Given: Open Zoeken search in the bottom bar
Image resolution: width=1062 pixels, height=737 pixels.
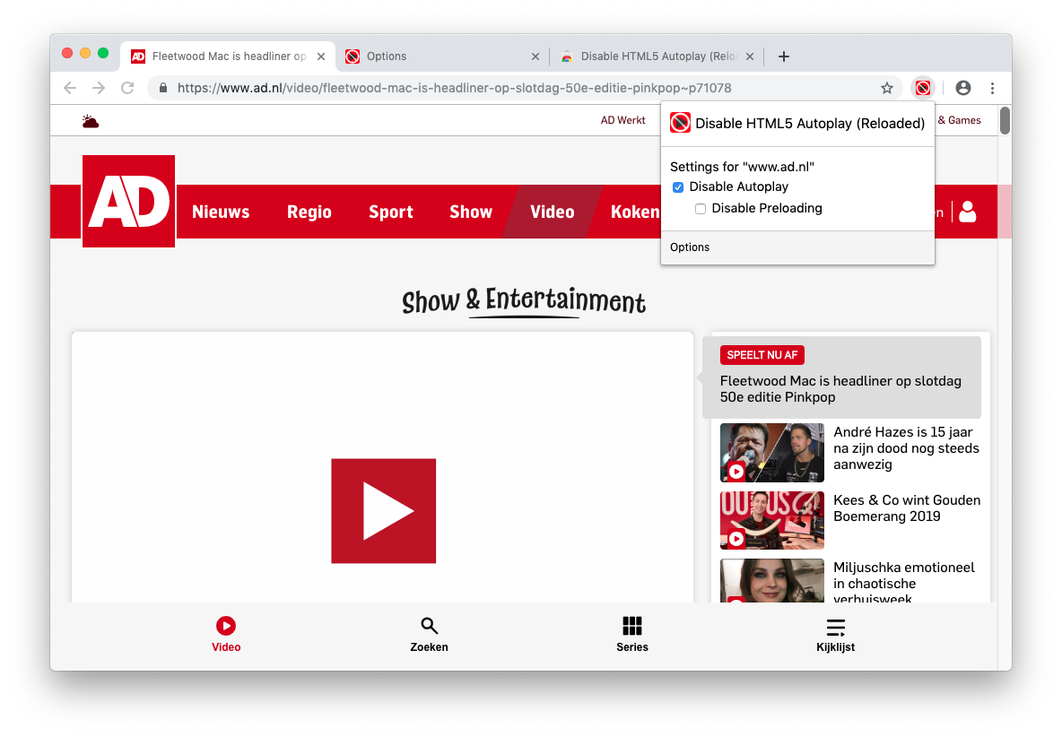Looking at the screenshot, I should click(x=429, y=634).
